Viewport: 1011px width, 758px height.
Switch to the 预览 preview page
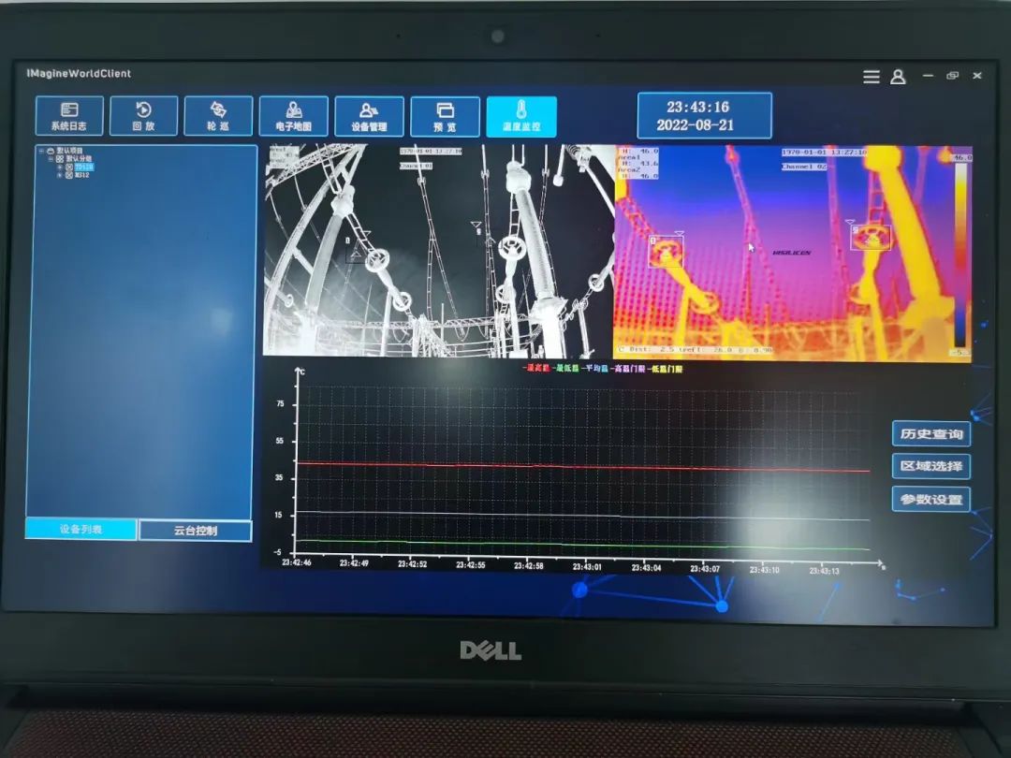point(445,117)
